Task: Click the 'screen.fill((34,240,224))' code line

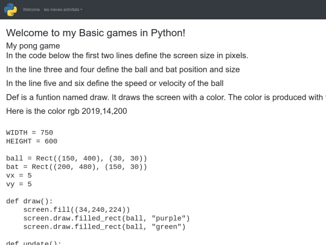Action: click(x=77, y=209)
